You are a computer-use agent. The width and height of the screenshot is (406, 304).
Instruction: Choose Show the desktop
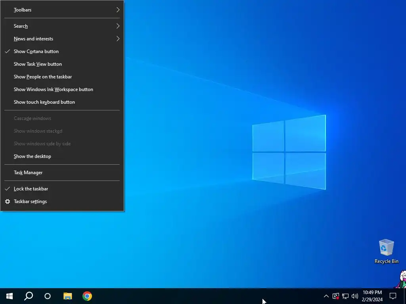(62, 156)
